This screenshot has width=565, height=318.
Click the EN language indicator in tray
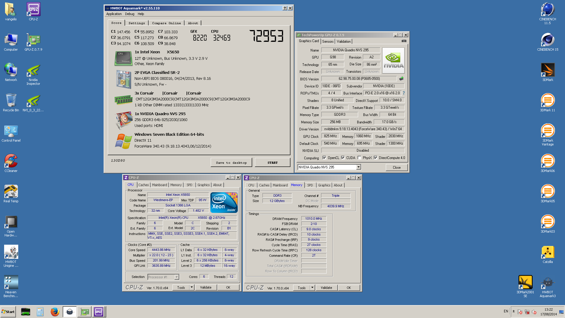point(506,311)
